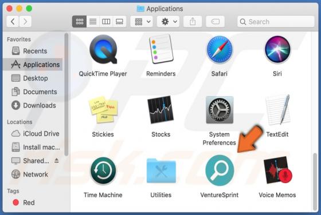Go back with the left chevron button
The height and width of the screenshot is (215, 321).
(x=13, y=21)
